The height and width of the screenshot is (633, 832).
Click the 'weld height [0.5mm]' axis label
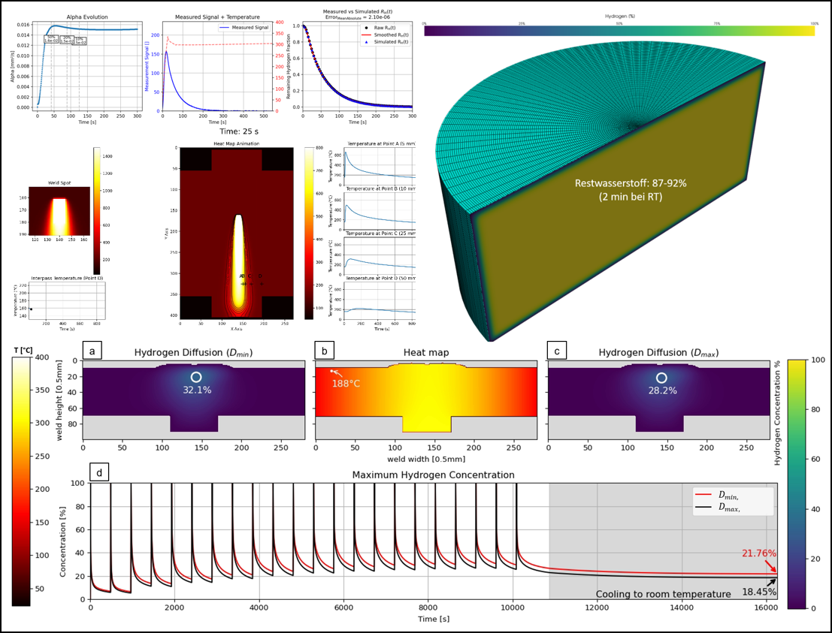59,400
